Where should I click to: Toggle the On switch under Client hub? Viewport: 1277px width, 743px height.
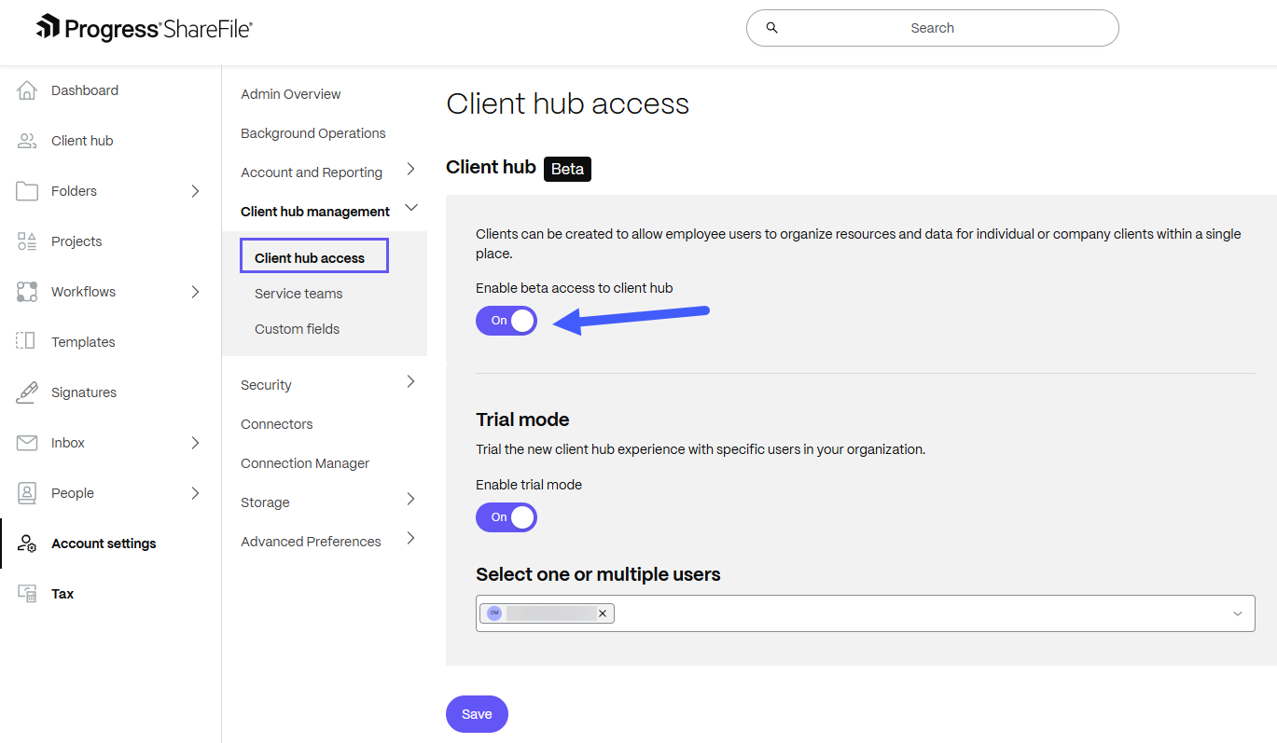tap(507, 320)
